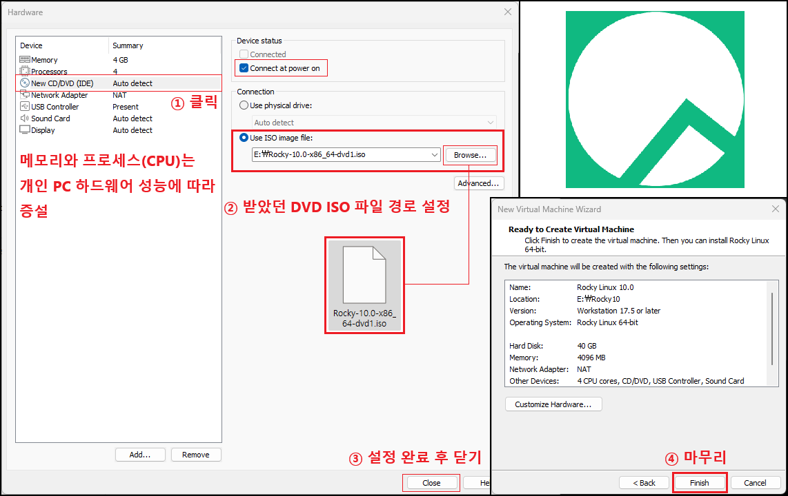Click the Add... device button

point(139,455)
